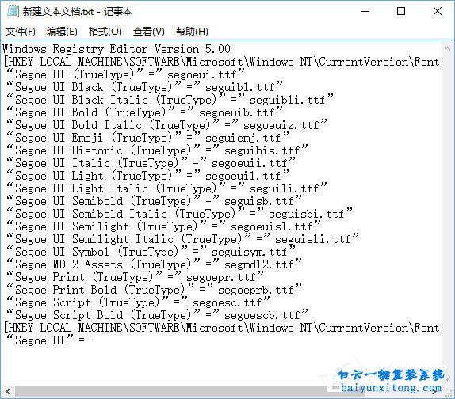The height and width of the screenshot is (399, 455).
Task: Click the Notepad icon in title bar
Action: (x=13, y=11)
